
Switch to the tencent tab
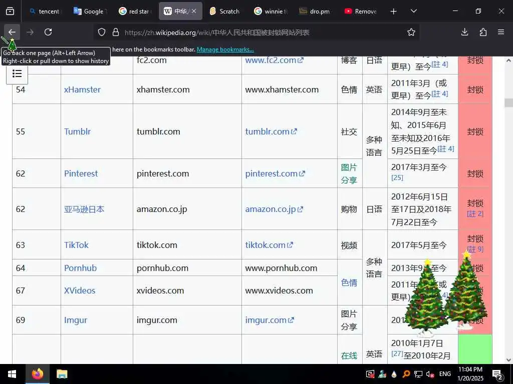[x=45, y=11]
